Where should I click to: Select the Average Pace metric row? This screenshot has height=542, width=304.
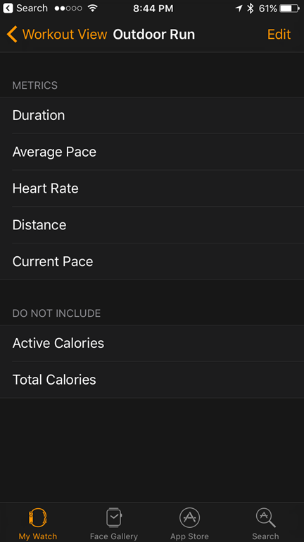[152, 152]
